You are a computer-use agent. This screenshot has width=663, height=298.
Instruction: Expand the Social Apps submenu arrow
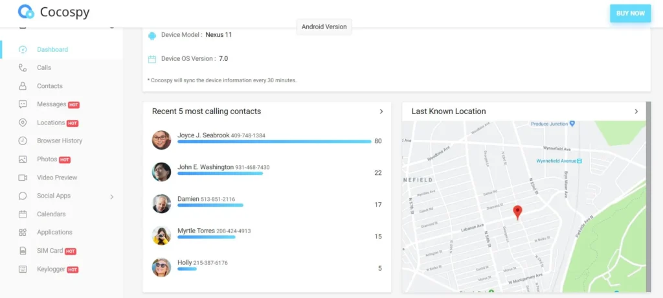tap(111, 196)
